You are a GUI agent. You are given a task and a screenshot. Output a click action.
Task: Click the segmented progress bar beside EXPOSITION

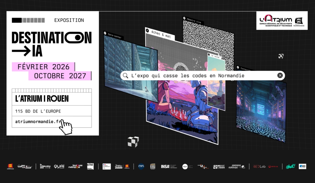[28, 20]
